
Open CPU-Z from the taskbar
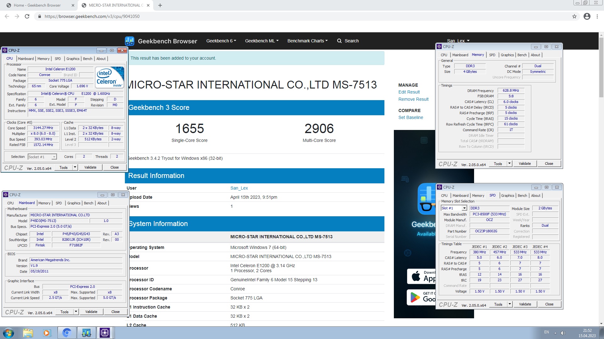[105, 333]
